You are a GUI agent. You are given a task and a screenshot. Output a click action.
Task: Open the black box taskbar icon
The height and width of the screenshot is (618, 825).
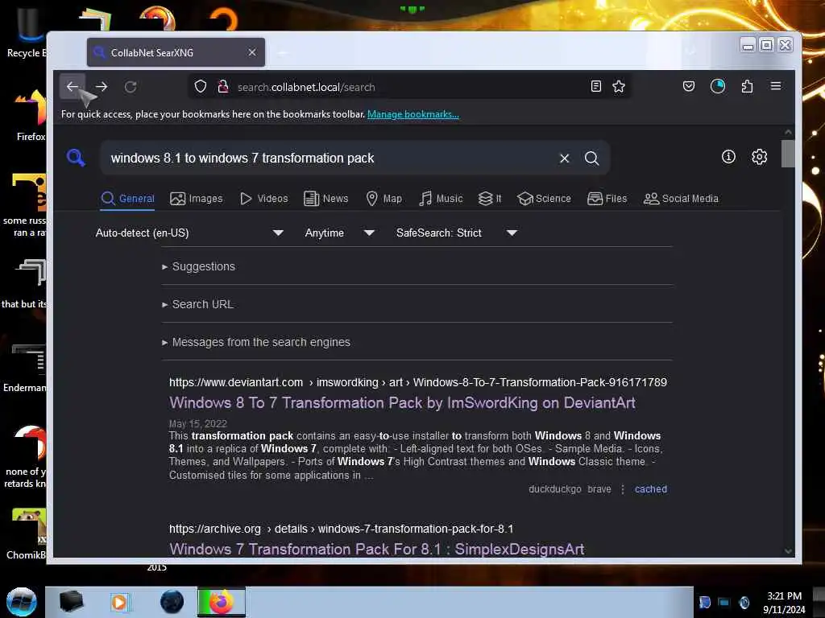tap(71, 602)
